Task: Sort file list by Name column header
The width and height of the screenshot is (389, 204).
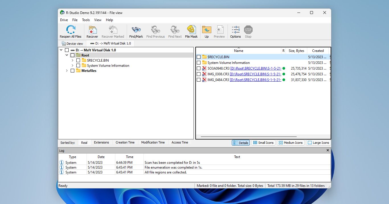Action: click(x=239, y=51)
